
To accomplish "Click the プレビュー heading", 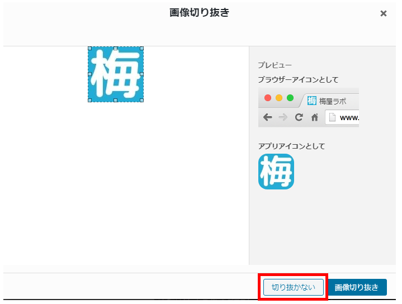I will [x=275, y=65].
